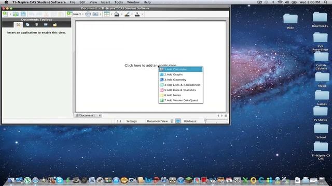Open the Games folder on desktop
Viewport: 332px width, 186px height.
click(x=322, y=98)
